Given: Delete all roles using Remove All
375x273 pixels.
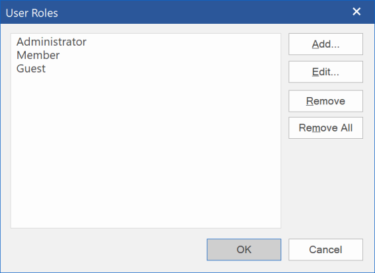Looking at the screenshot, I should [325, 128].
